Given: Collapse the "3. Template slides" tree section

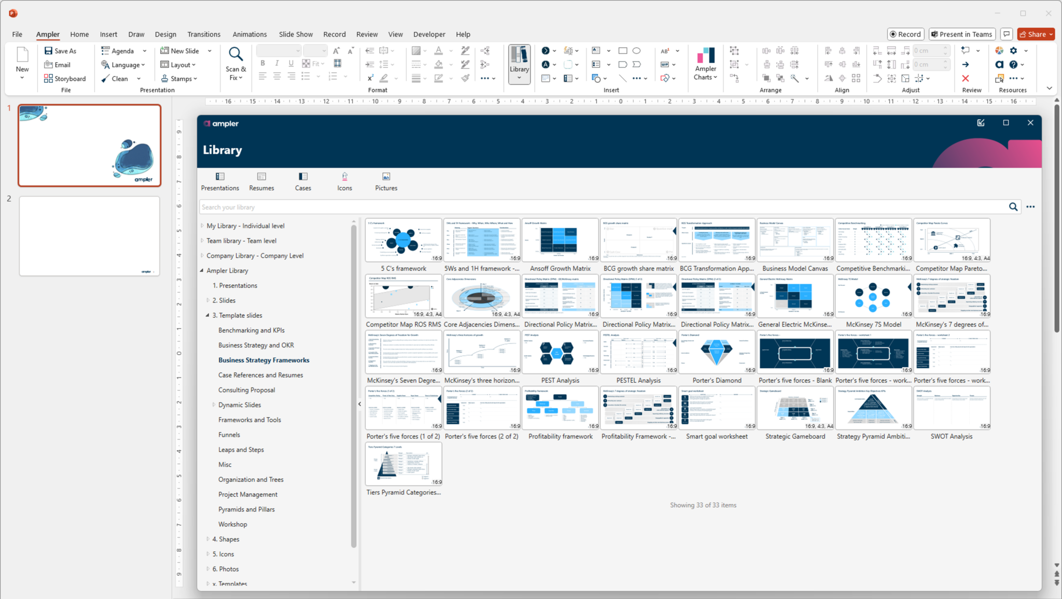Looking at the screenshot, I should click(207, 315).
